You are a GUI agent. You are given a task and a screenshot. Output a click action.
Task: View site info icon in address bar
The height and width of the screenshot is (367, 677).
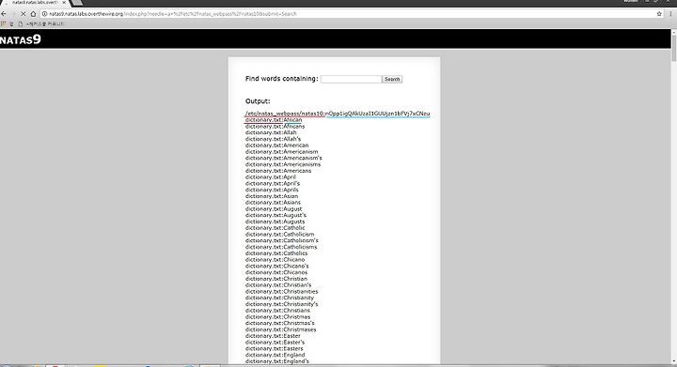click(44, 14)
